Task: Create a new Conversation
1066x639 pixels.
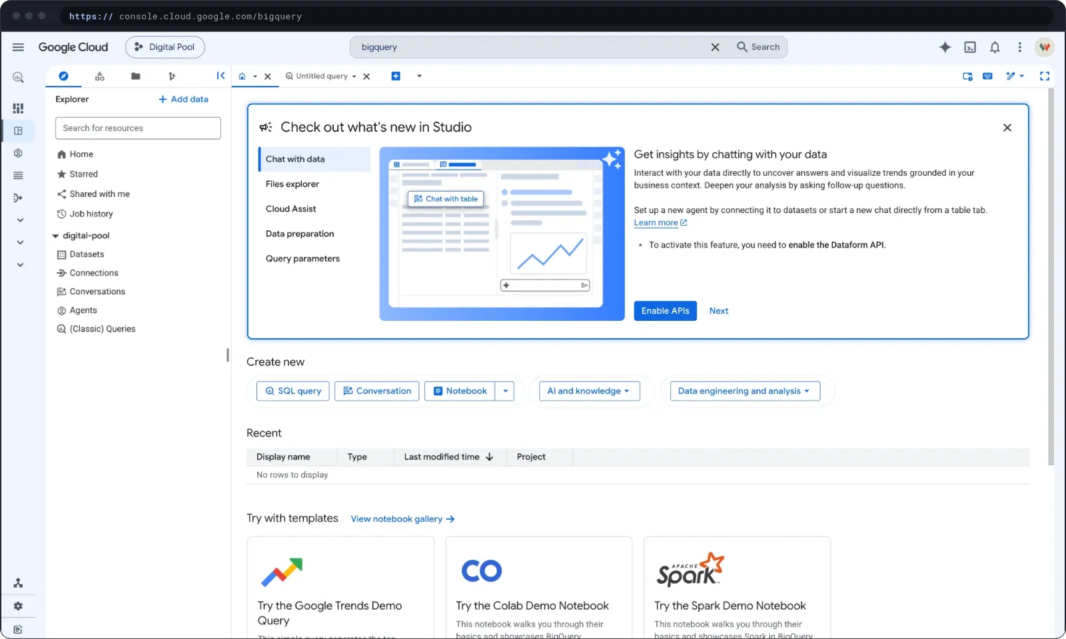Action: 377,391
